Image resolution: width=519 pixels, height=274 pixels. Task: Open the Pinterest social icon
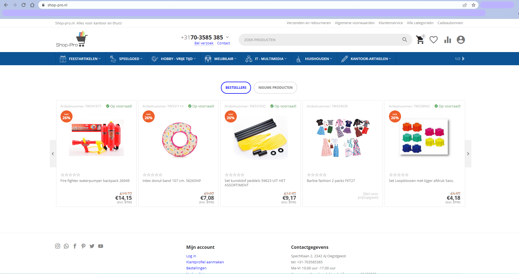[x=83, y=246]
